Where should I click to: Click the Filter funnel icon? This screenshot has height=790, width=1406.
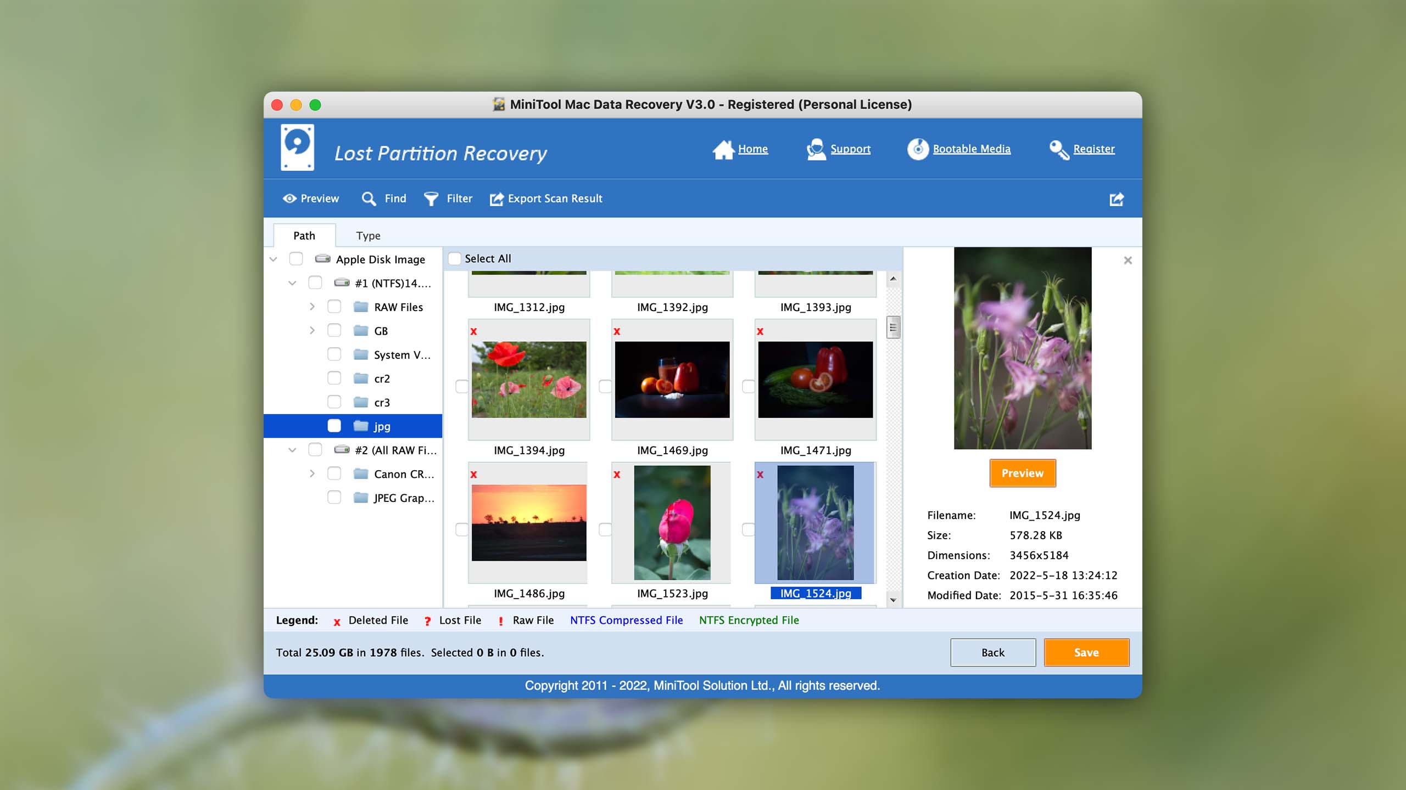pos(431,199)
